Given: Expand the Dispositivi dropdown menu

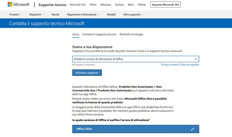Looking at the screenshot, I should (x=37, y=14).
